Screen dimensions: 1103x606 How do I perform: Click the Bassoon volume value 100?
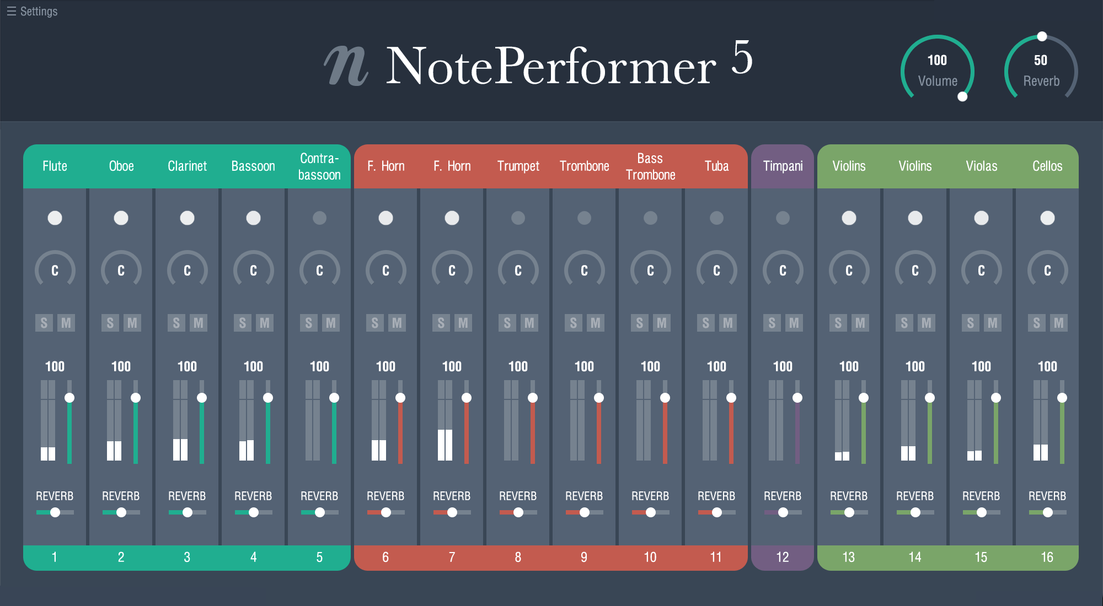coord(253,366)
